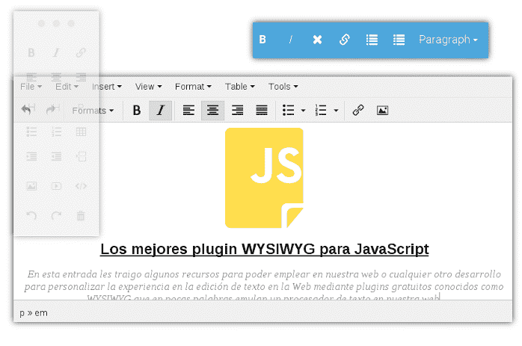Screen dimensions: 522x346
Task: Click Bold in the faded side panel
Action: [31, 52]
